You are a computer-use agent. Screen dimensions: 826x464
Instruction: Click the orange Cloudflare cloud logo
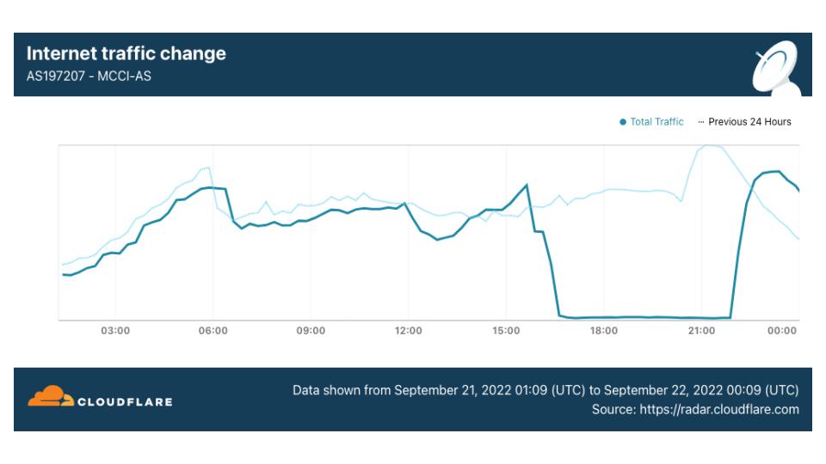pos(51,397)
